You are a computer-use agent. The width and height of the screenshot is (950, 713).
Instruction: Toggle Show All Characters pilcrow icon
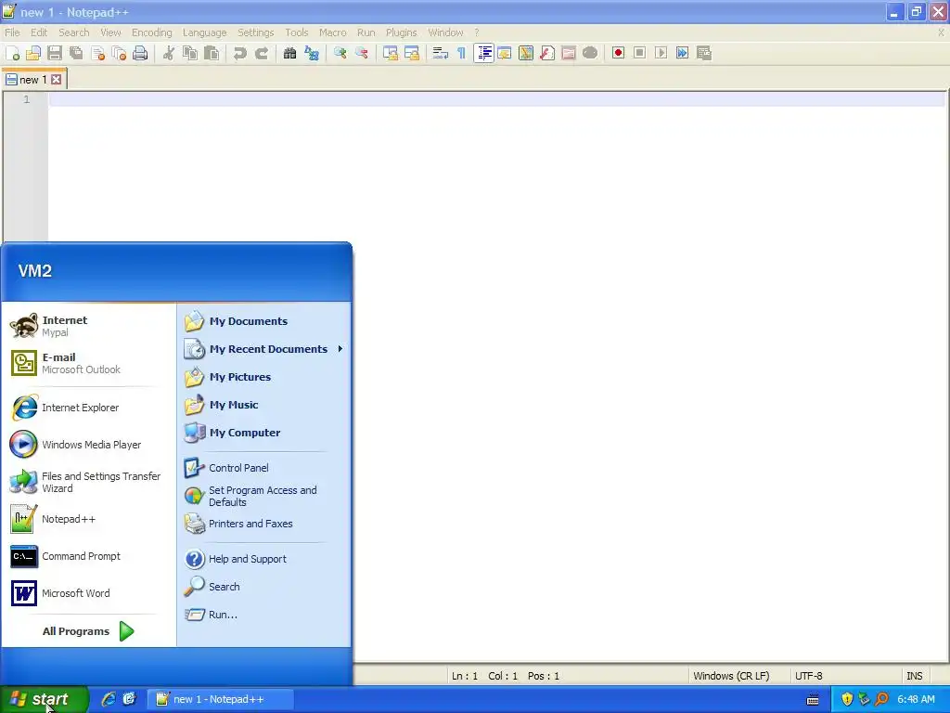462,53
